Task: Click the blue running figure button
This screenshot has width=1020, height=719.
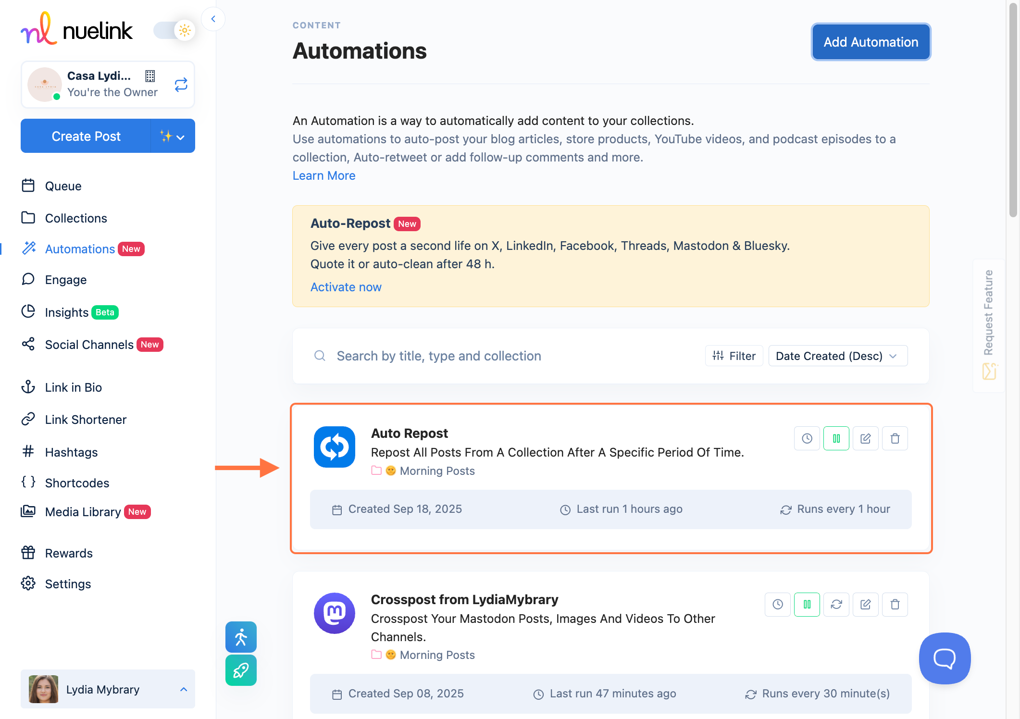Action: (241, 637)
